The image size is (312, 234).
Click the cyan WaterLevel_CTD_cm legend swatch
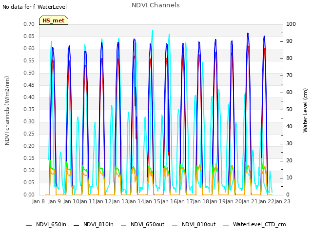tap(226, 225)
